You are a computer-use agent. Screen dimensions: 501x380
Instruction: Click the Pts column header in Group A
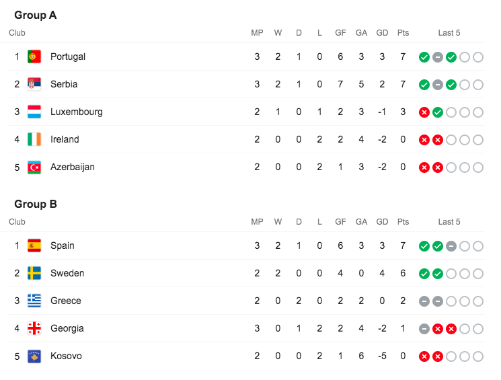tap(403, 32)
